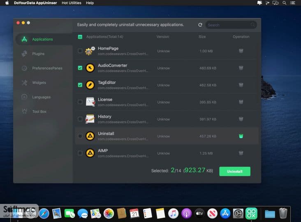Check the AIMP checkbox

pyautogui.click(x=80, y=153)
